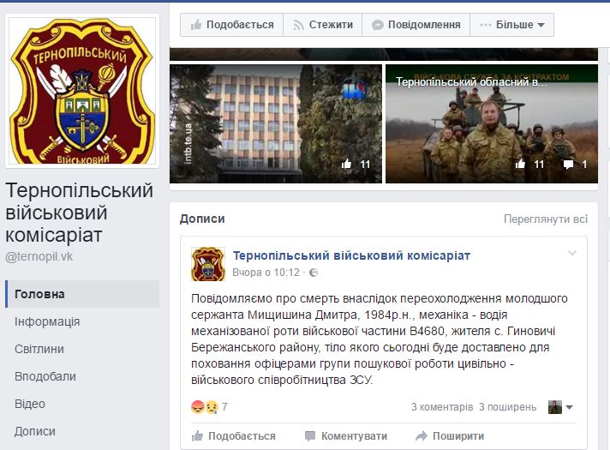
Task: Click the comment count icon on soldiers video
Action: coord(568,165)
